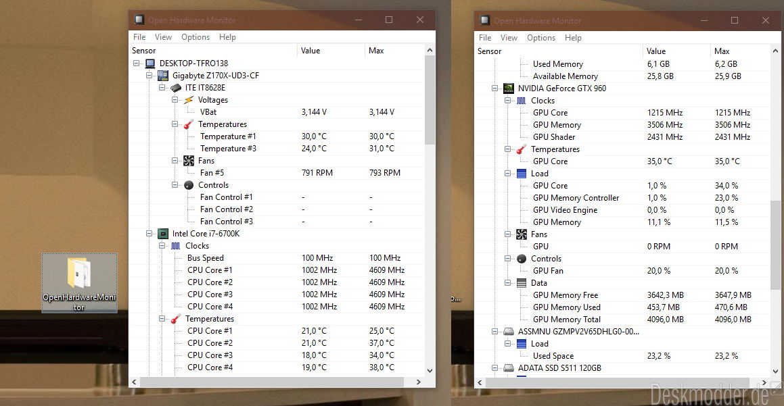The height and width of the screenshot is (406, 784).
Task: Click the ASSMNU hard drive icon
Action: [509, 332]
